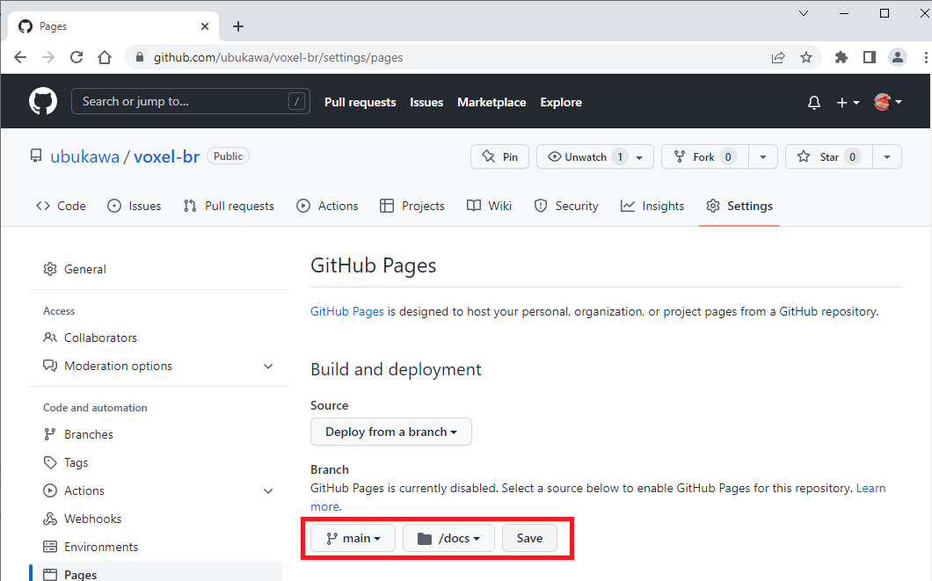Open the Learn more link
The width and height of the screenshot is (932, 581).
click(870, 489)
